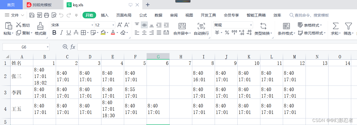Click the percent style icon
This screenshot has width=357, height=125.
(x=227, y=33)
